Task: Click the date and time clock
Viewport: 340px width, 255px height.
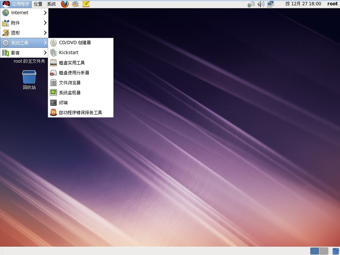Action: 303,4
